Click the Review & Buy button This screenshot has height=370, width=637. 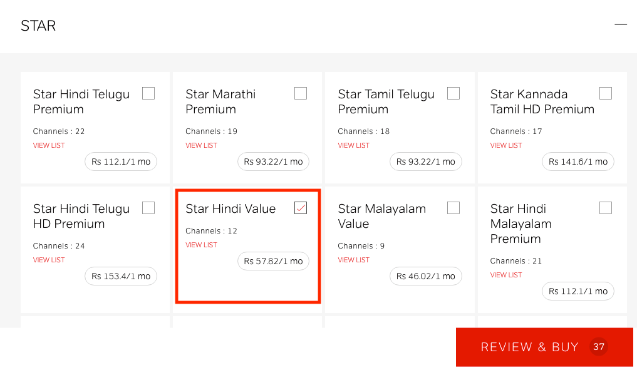(544, 347)
